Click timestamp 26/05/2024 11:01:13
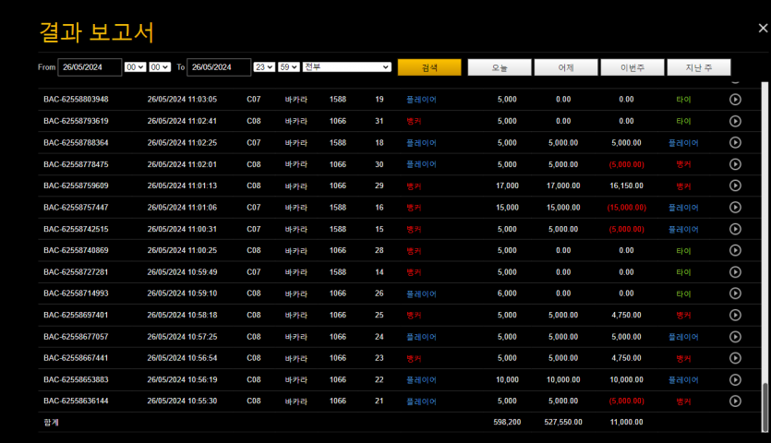The width and height of the screenshot is (771, 443). [182, 186]
